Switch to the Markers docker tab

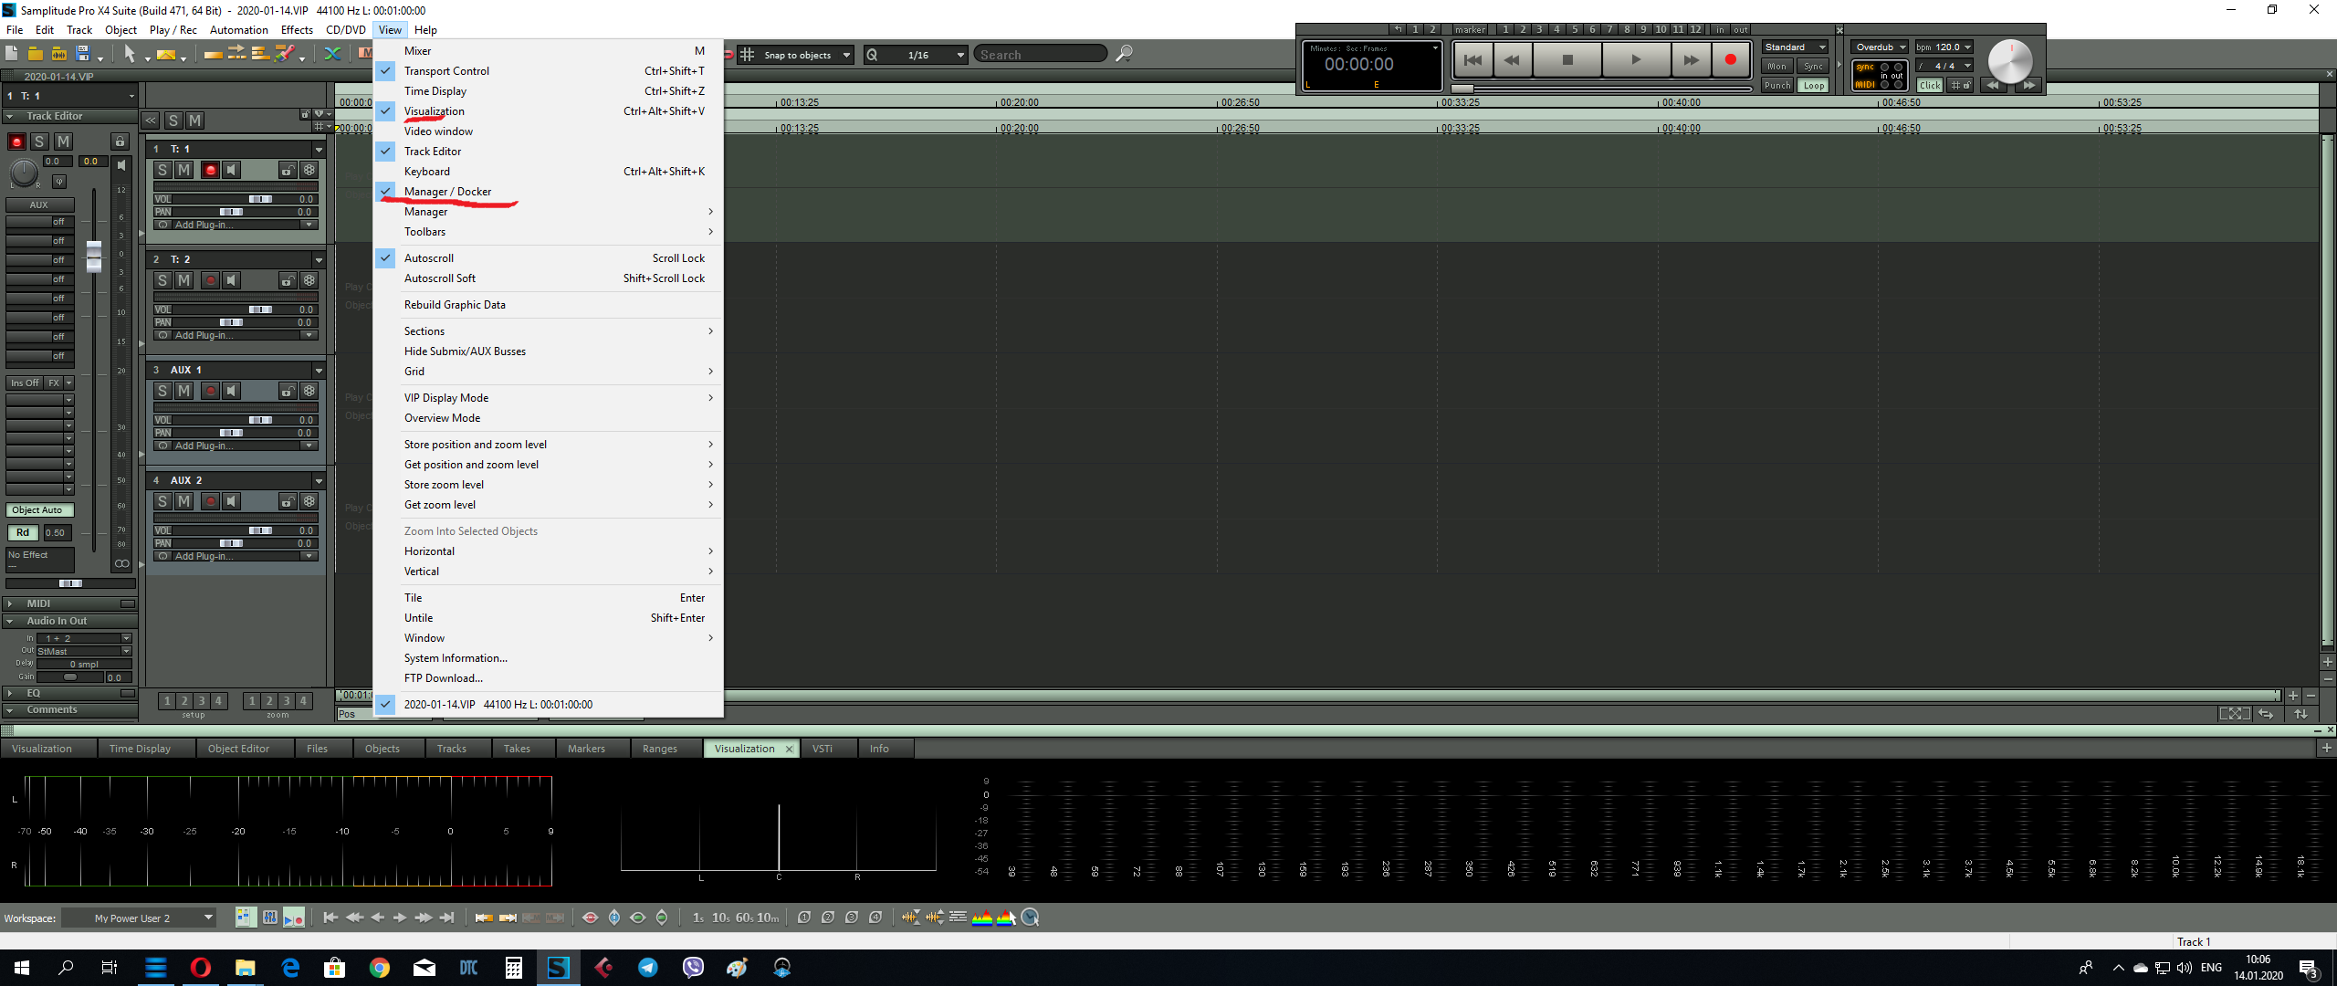click(586, 749)
